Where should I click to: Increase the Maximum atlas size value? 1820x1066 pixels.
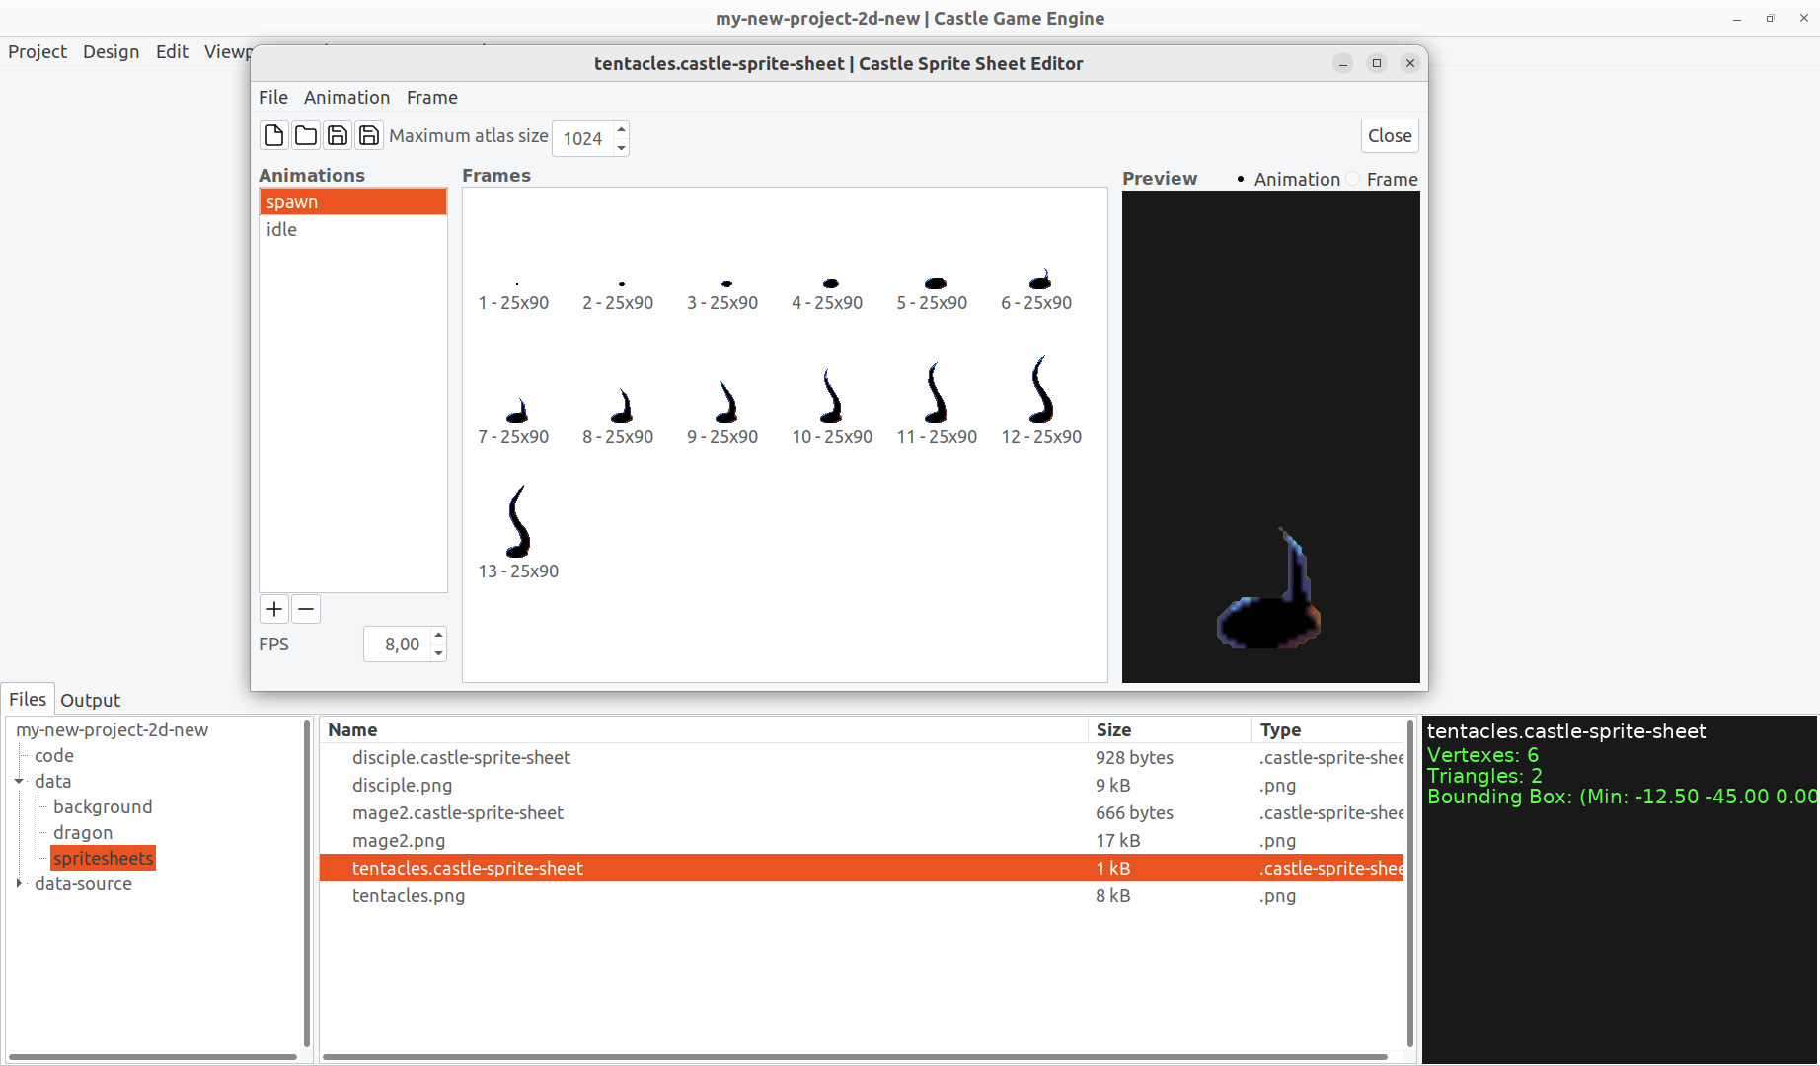[x=620, y=129]
